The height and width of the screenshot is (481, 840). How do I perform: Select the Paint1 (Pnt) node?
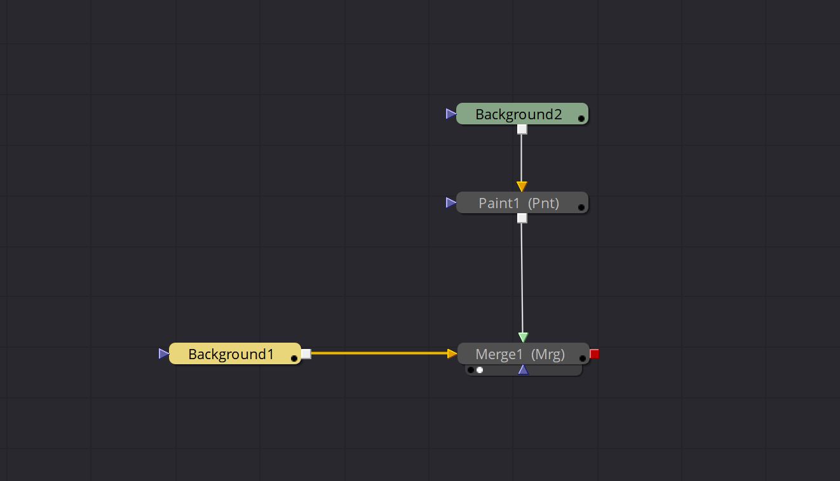pos(522,203)
